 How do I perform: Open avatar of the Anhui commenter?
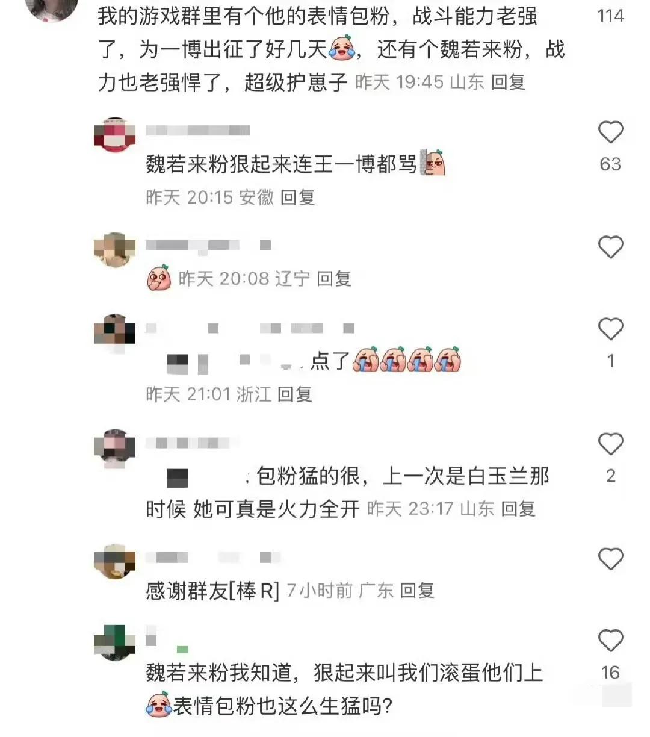[115, 135]
